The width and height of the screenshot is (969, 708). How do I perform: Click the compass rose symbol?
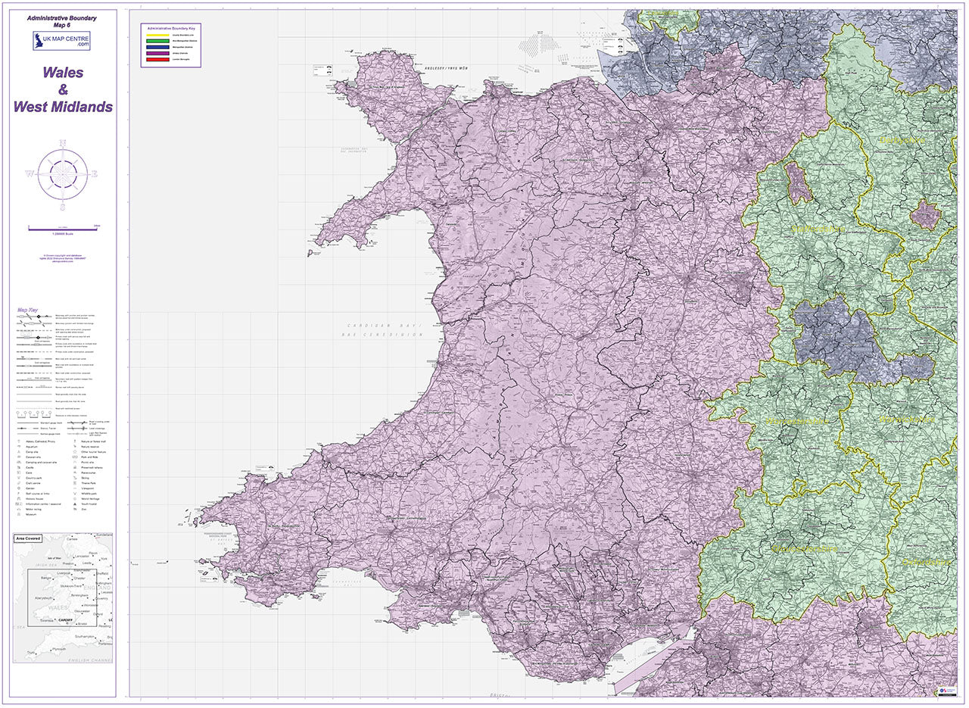pos(63,173)
